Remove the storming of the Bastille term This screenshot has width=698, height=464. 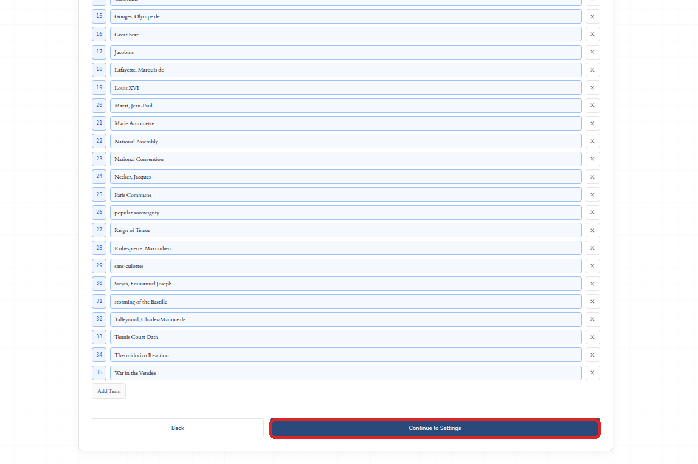tap(592, 301)
